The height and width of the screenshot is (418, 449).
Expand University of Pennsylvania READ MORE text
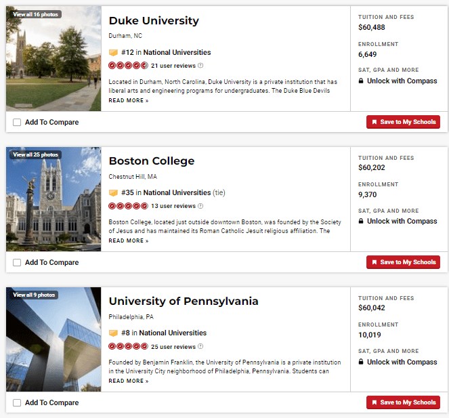128,381
